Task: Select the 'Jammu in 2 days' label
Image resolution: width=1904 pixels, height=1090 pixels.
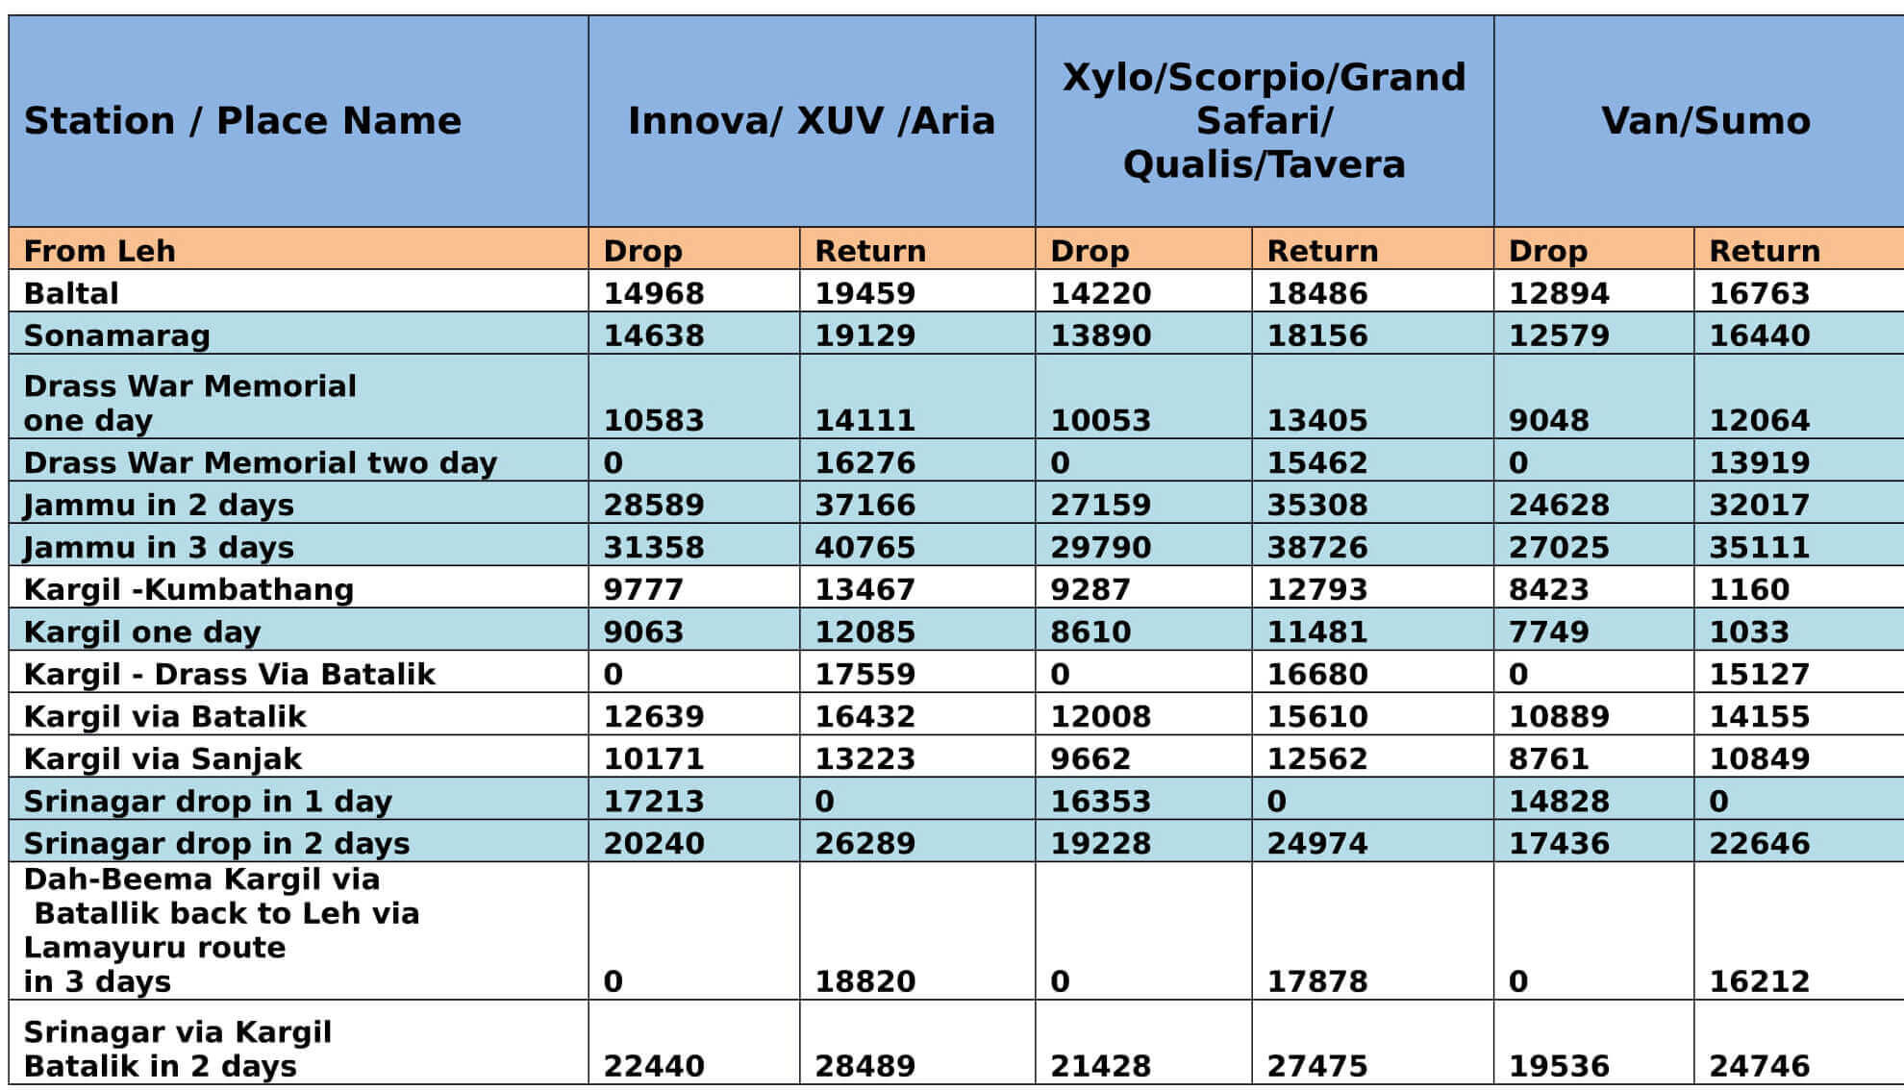Action: point(159,505)
